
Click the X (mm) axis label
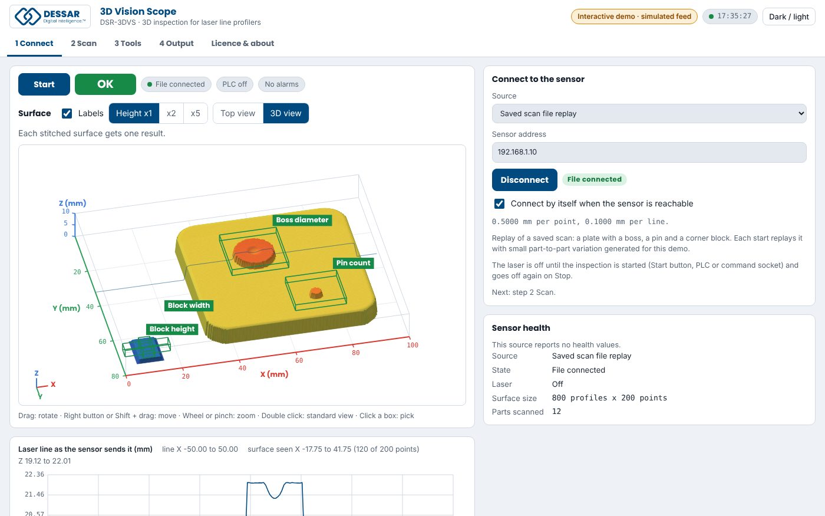(x=275, y=374)
